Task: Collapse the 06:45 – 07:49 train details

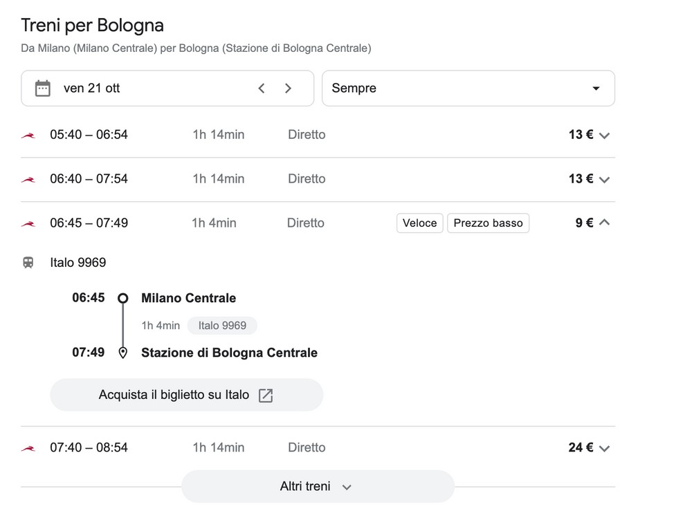Action: pos(604,222)
